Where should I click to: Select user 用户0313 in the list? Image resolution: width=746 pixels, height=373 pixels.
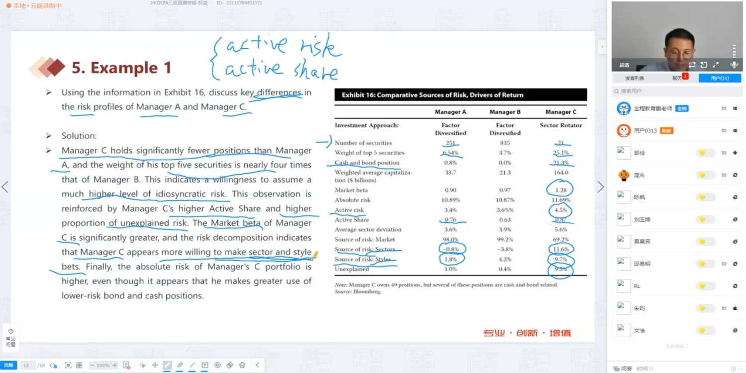677,131
